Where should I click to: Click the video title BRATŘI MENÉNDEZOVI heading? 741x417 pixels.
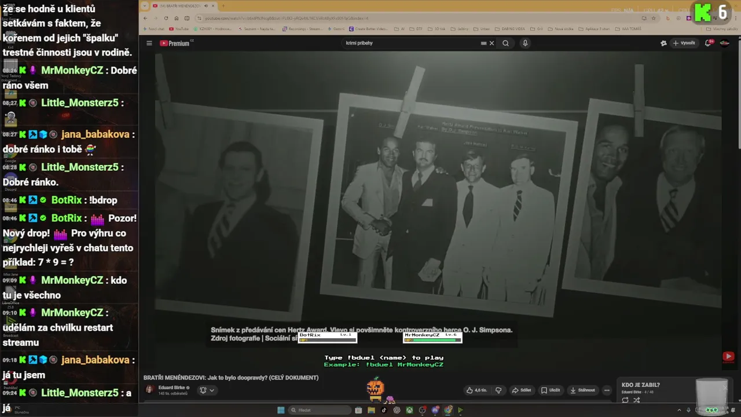pyautogui.click(x=231, y=378)
